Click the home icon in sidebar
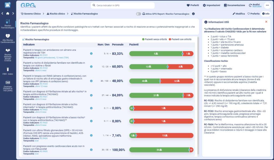The height and width of the screenshot is (160, 274). pyautogui.click(x=8, y=13)
